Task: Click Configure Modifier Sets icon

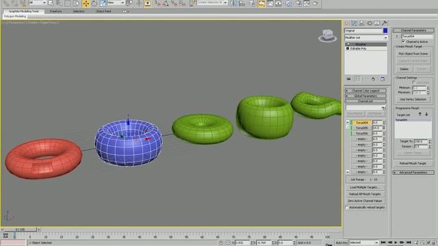Action: 383,79
